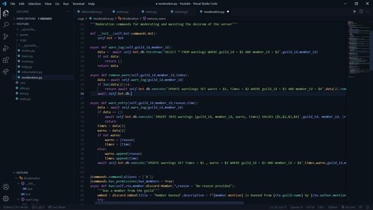Open basic.py in the file tree
The image size is (373, 210).
click(x=27, y=56)
